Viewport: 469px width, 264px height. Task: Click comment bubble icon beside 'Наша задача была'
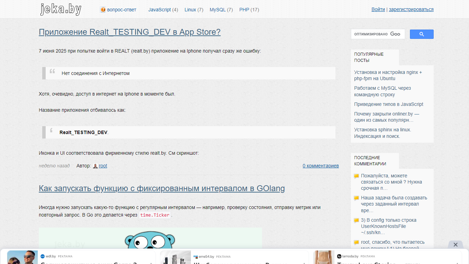[x=356, y=198]
